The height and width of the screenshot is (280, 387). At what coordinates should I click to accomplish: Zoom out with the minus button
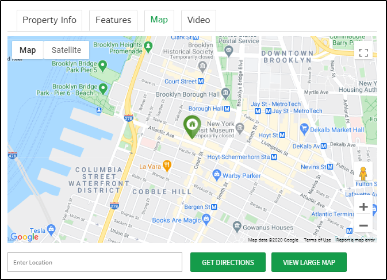click(x=363, y=225)
